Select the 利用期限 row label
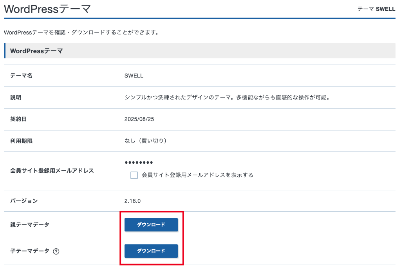 [21, 141]
